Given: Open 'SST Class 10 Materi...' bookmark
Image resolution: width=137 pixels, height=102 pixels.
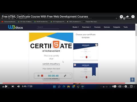Looking at the screenshot, I should click(x=25, y=22).
